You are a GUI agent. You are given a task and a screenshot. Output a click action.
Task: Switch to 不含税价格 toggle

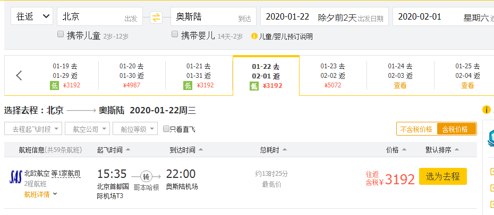[x=416, y=129]
